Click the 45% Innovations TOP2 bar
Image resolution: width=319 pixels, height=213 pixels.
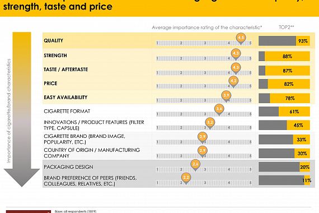pyautogui.click(x=284, y=125)
